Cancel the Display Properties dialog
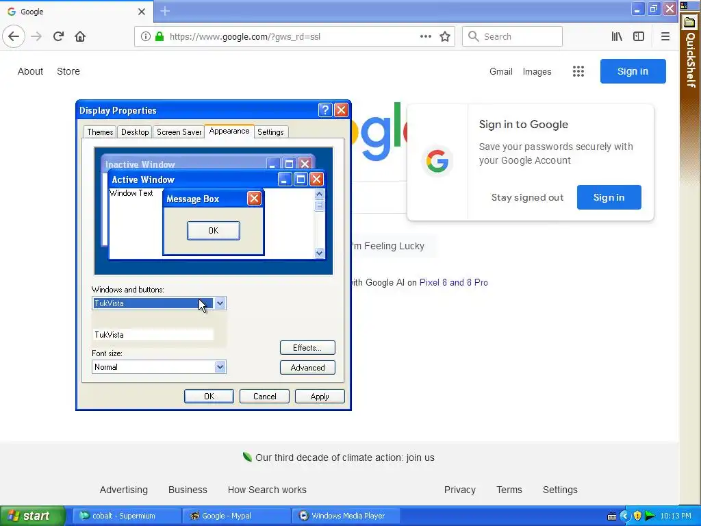701x526 pixels. click(264, 397)
